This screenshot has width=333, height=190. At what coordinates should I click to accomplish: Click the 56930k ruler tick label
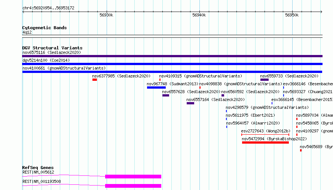(x=106, y=15)
